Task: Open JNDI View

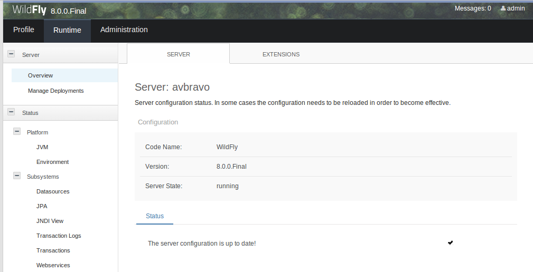Action: [50, 221]
